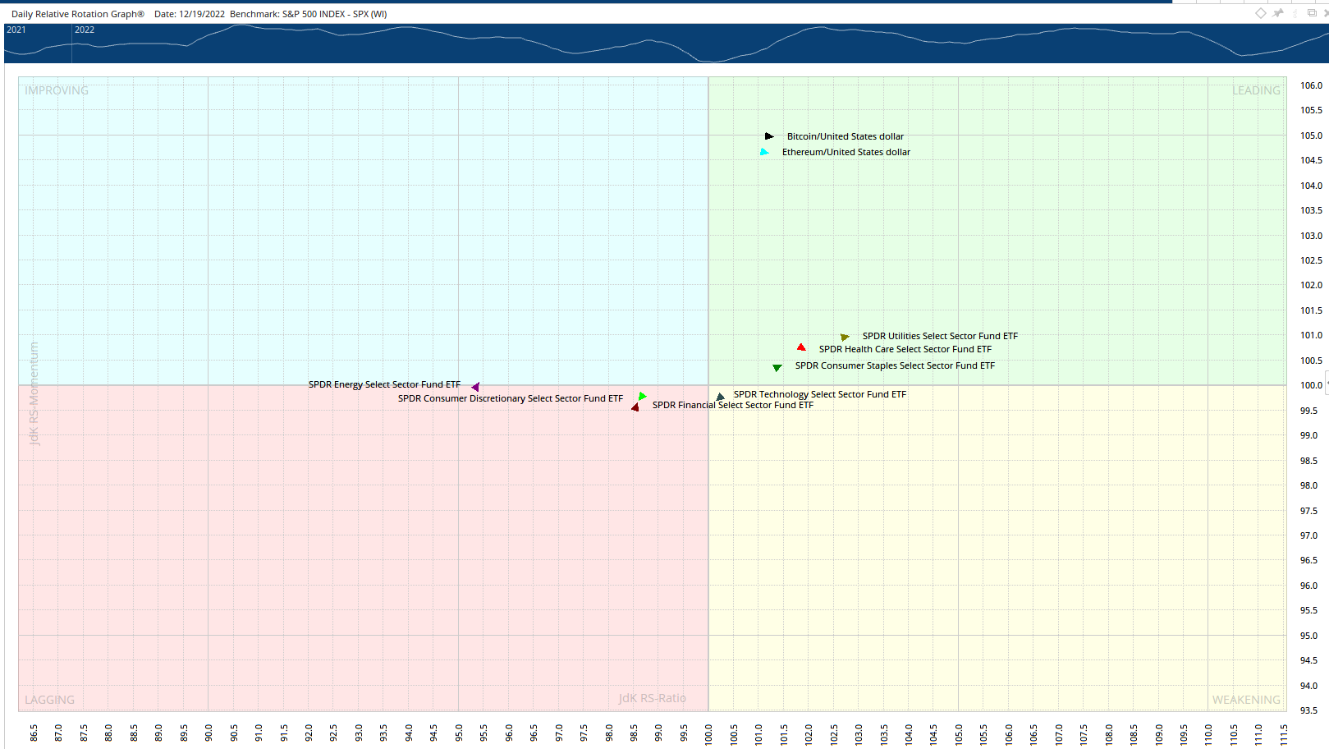Select the olive Utilities sector marker
Screen dimensions: 1329x749
pyautogui.click(x=845, y=337)
